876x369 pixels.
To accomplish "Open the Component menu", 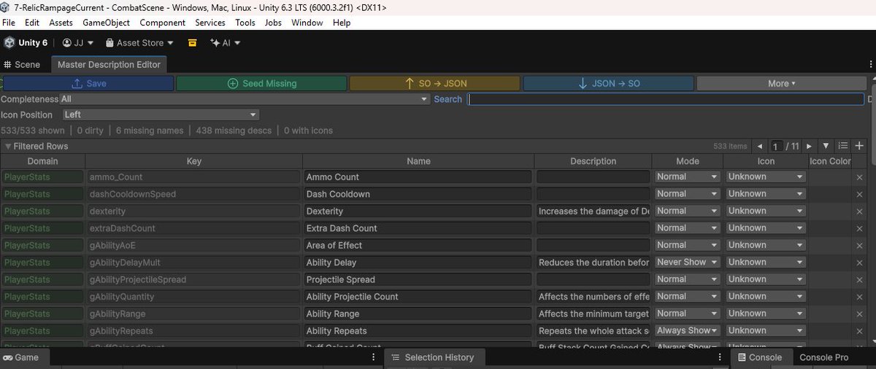I will 162,23.
